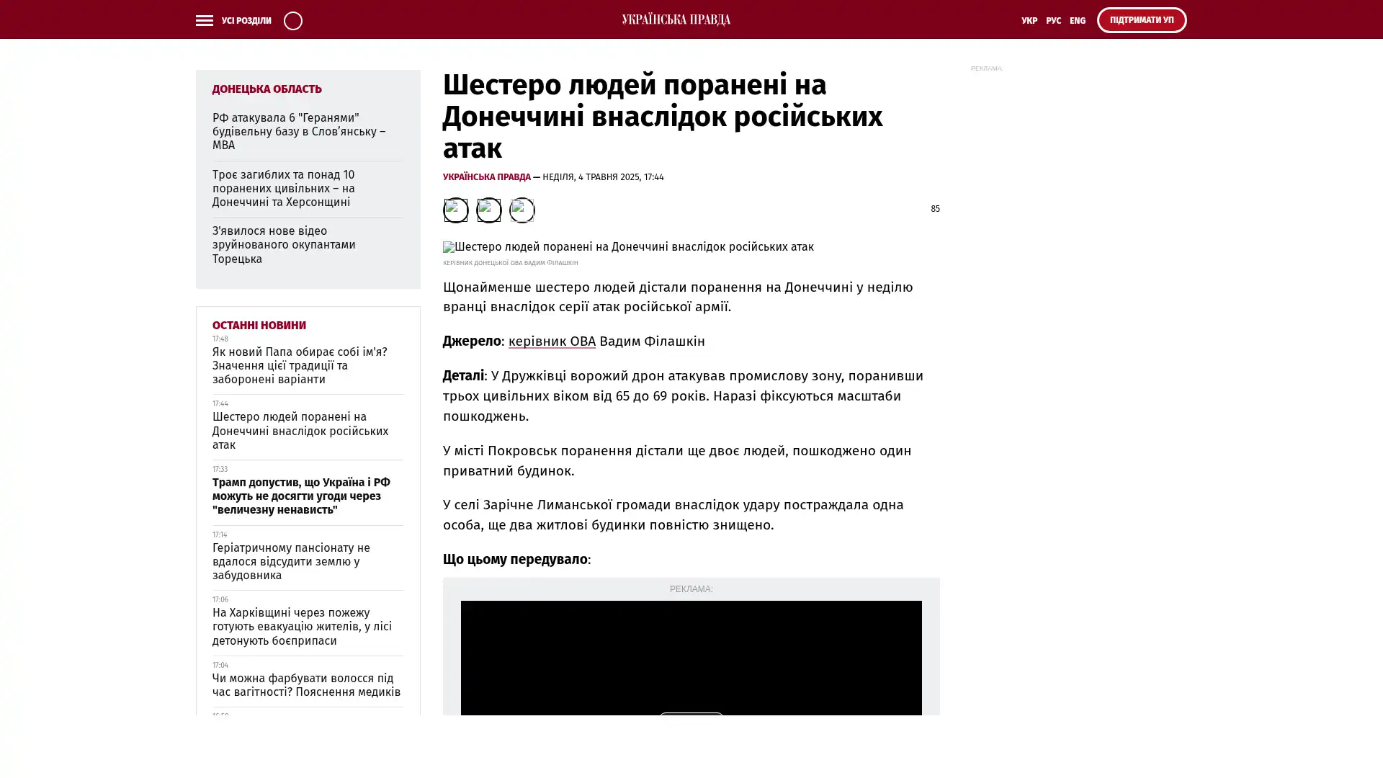Switch language to УКР
Viewport: 1383px width, 778px height.
(1029, 21)
